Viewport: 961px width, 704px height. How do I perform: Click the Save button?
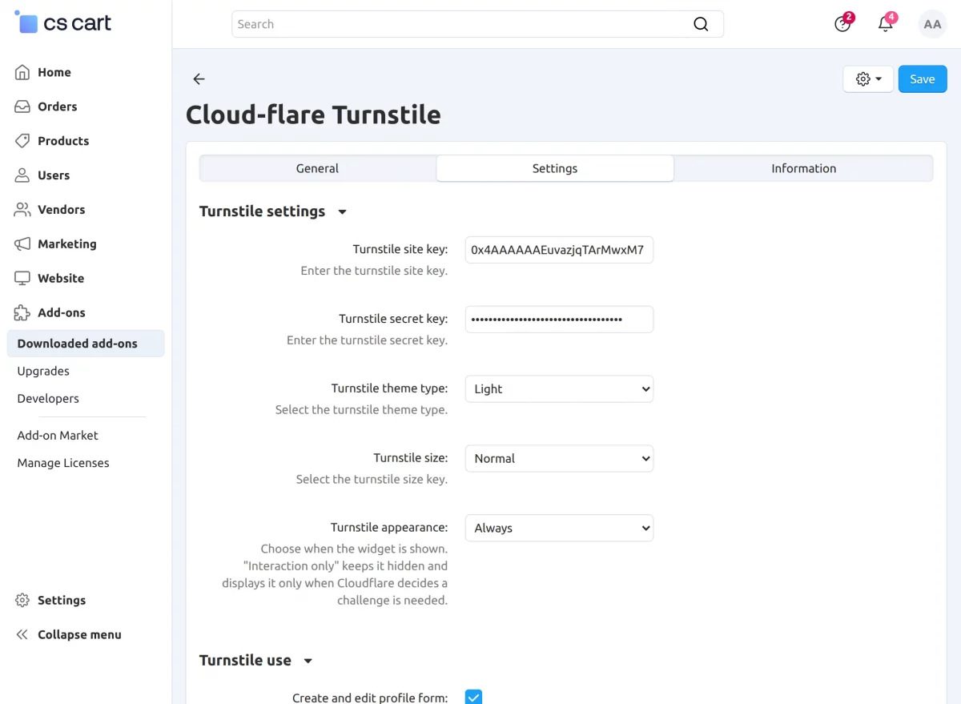tap(923, 79)
